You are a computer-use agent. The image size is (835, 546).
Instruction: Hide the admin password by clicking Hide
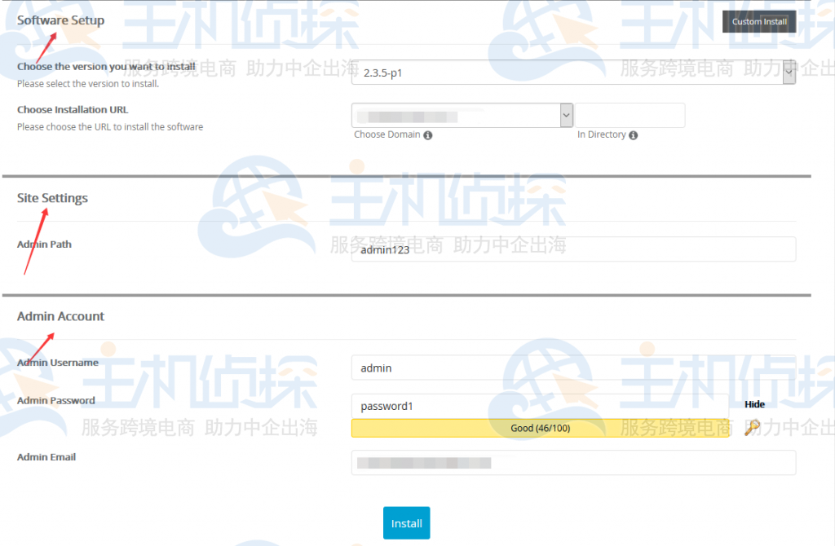pyautogui.click(x=754, y=404)
